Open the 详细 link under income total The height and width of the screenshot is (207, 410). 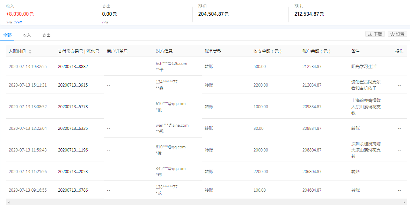18,23
